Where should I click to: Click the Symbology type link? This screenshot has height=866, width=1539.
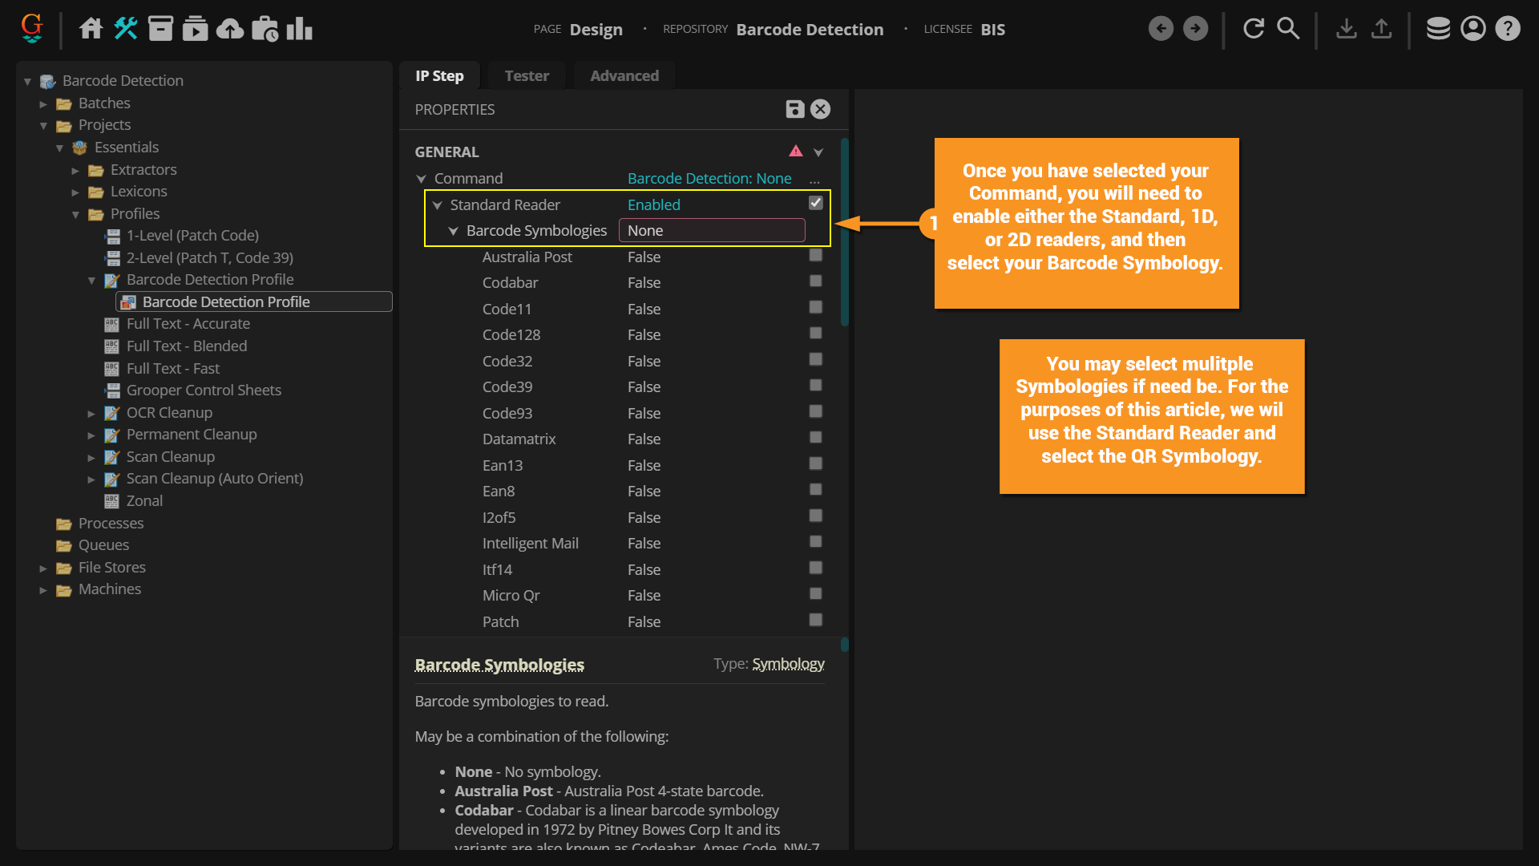coord(788,664)
